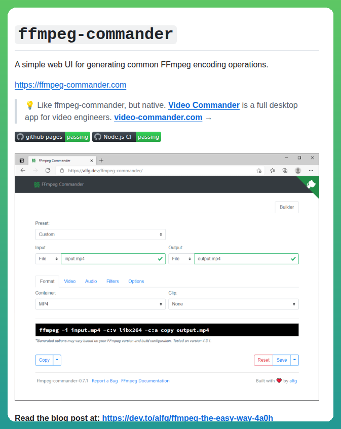
Task: Open the Preset Custom dropdown
Action: click(100, 235)
